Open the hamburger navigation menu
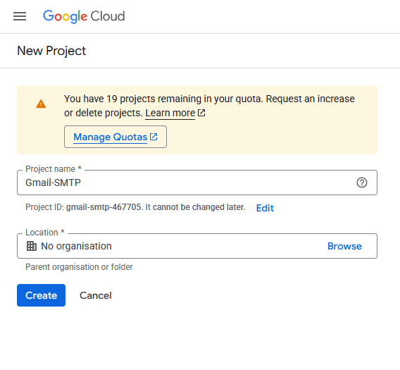This screenshot has height=370, width=400. 20,16
